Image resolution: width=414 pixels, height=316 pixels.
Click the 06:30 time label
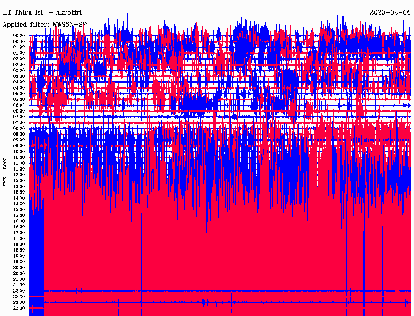coord(19,111)
